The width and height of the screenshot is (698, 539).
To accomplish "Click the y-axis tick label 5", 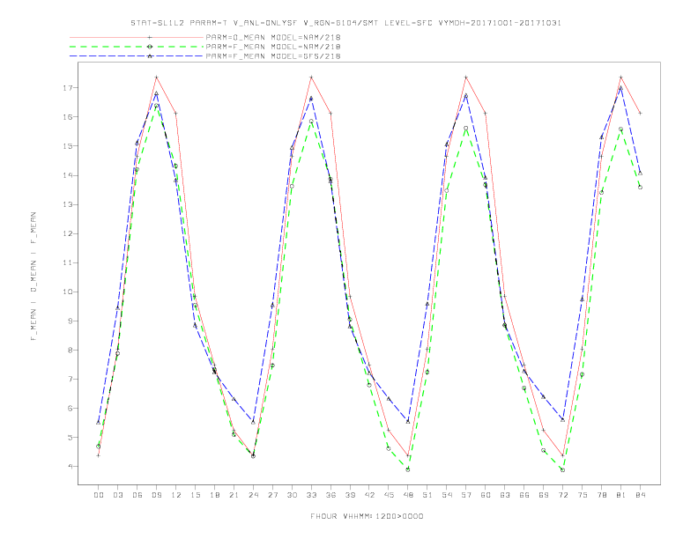I will tap(70, 438).
